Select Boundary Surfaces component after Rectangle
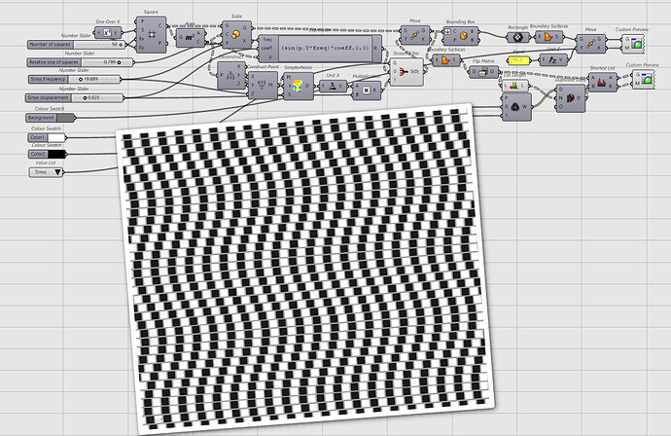The width and height of the screenshot is (671, 436). tap(549, 37)
